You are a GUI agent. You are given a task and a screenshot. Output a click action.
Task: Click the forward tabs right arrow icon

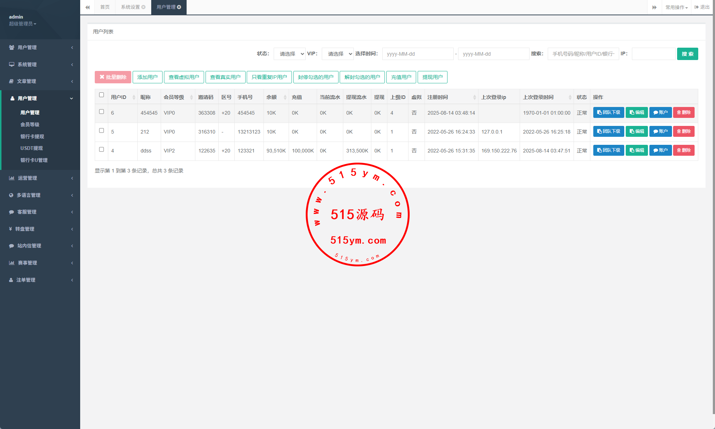(655, 7)
